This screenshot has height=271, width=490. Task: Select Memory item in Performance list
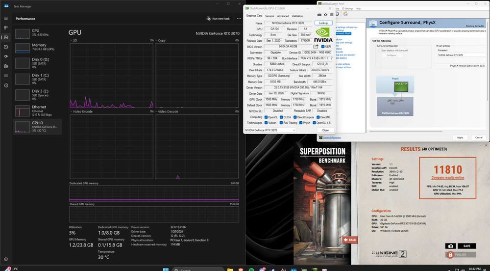tap(38, 47)
